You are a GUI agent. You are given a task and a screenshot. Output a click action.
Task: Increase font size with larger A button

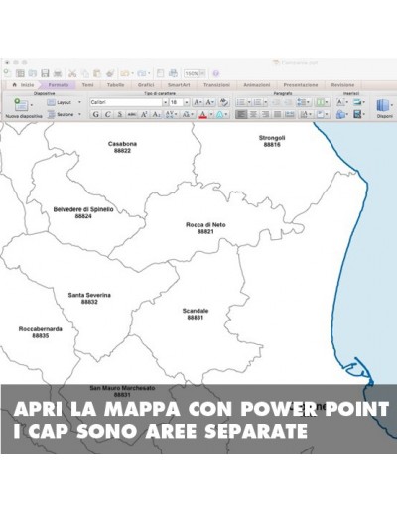[x=198, y=102]
